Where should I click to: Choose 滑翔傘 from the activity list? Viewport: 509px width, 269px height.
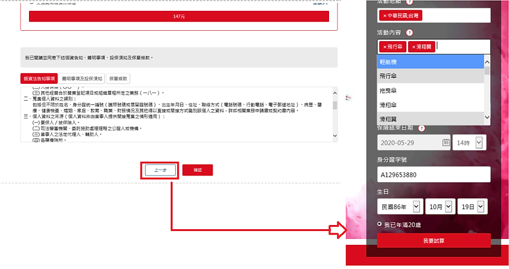[431, 105]
